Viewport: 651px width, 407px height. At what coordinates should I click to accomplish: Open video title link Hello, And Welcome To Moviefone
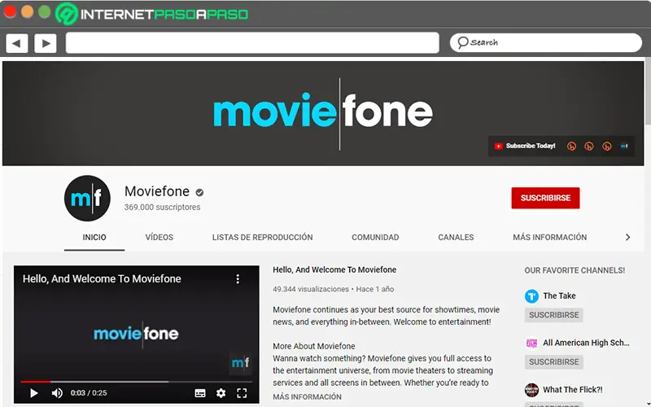pyautogui.click(x=334, y=269)
